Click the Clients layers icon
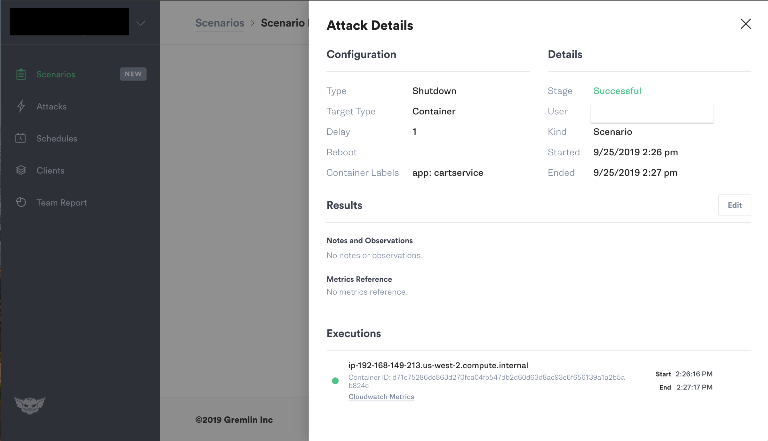This screenshot has width=768, height=441. pos(21,170)
